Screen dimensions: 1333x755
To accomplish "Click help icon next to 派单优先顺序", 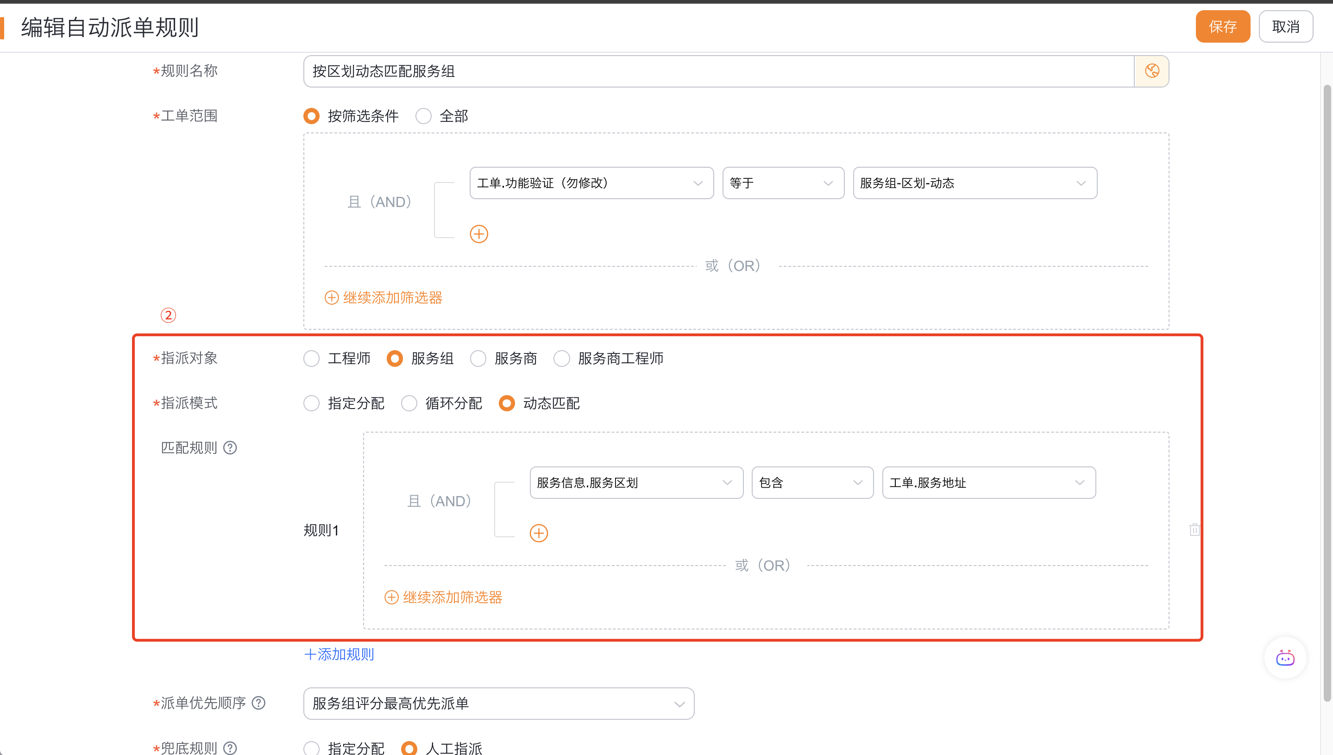I will pyautogui.click(x=259, y=703).
